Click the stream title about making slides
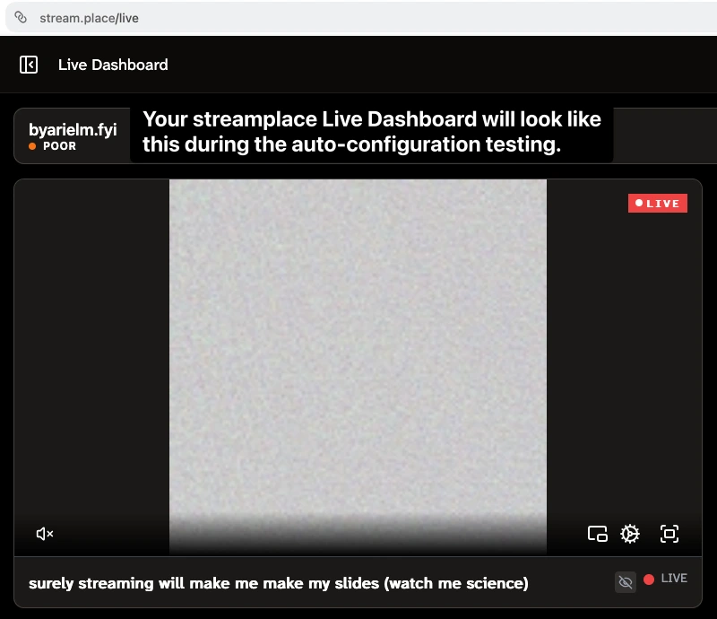The image size is (717, 619). pos(279,583)
